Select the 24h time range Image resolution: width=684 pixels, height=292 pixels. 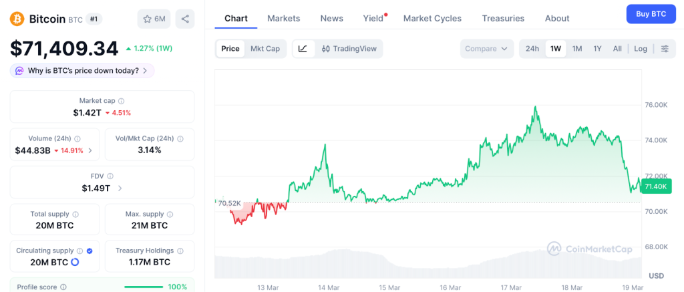(x=532, y=49)
